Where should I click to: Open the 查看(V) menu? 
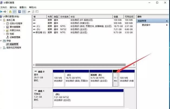[23, 7]
